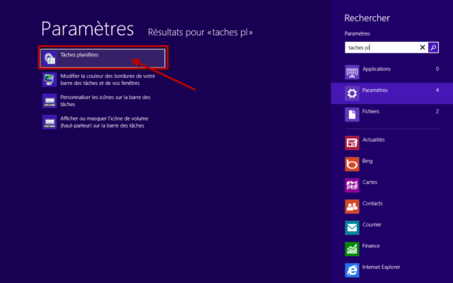Open the Contacts people icon
Image resolution: width=453 pixels, height=283 pixels.
(352, 206)
